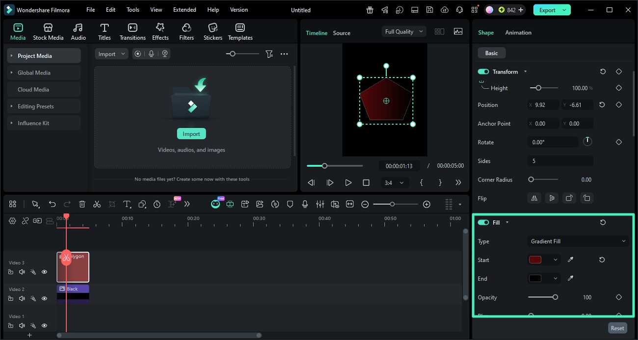Click the delete trash icon in timeline toolbar

(x=82, y=204)
